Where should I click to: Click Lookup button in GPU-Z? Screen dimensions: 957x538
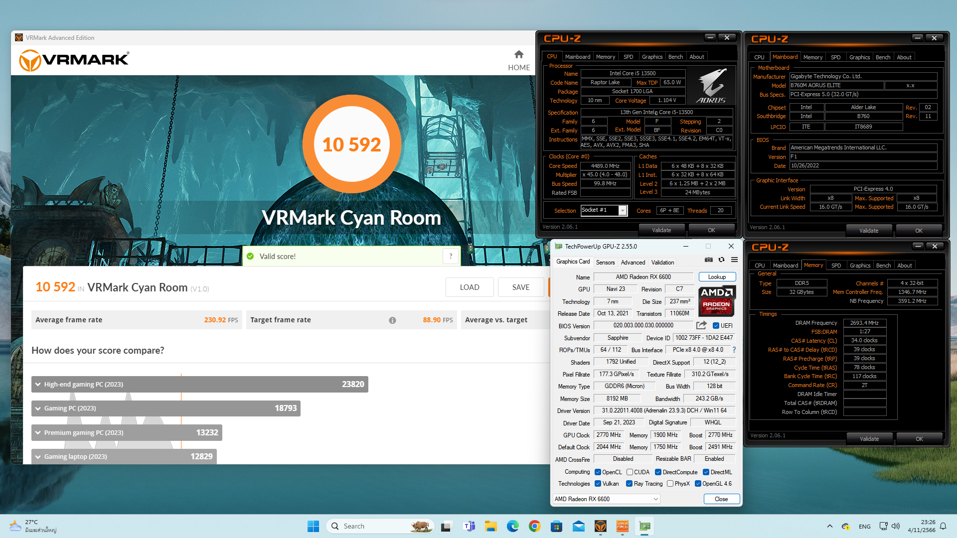click(717, 277)
